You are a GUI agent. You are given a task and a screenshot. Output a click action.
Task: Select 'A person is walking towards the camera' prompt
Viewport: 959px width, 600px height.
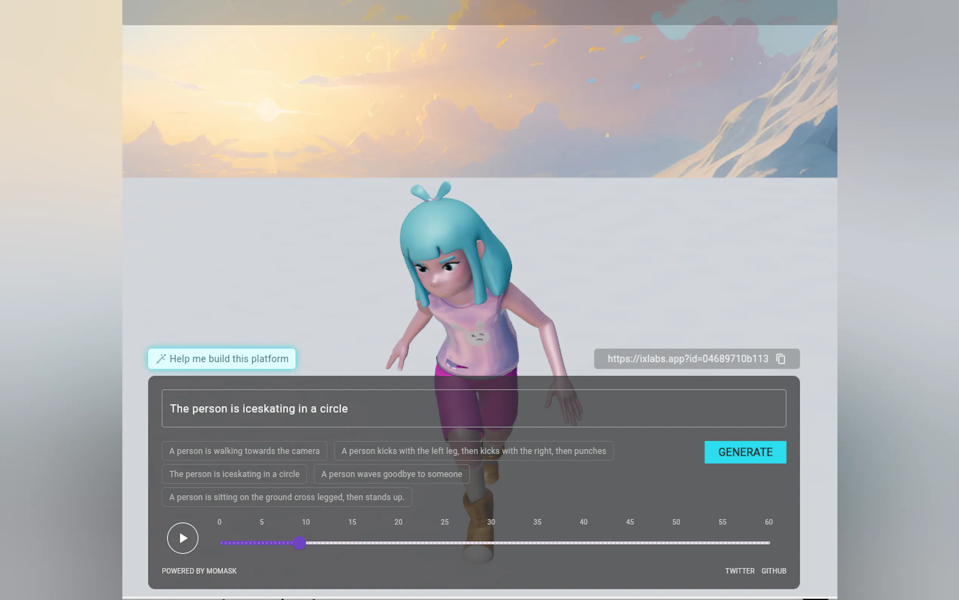point(244,451)
